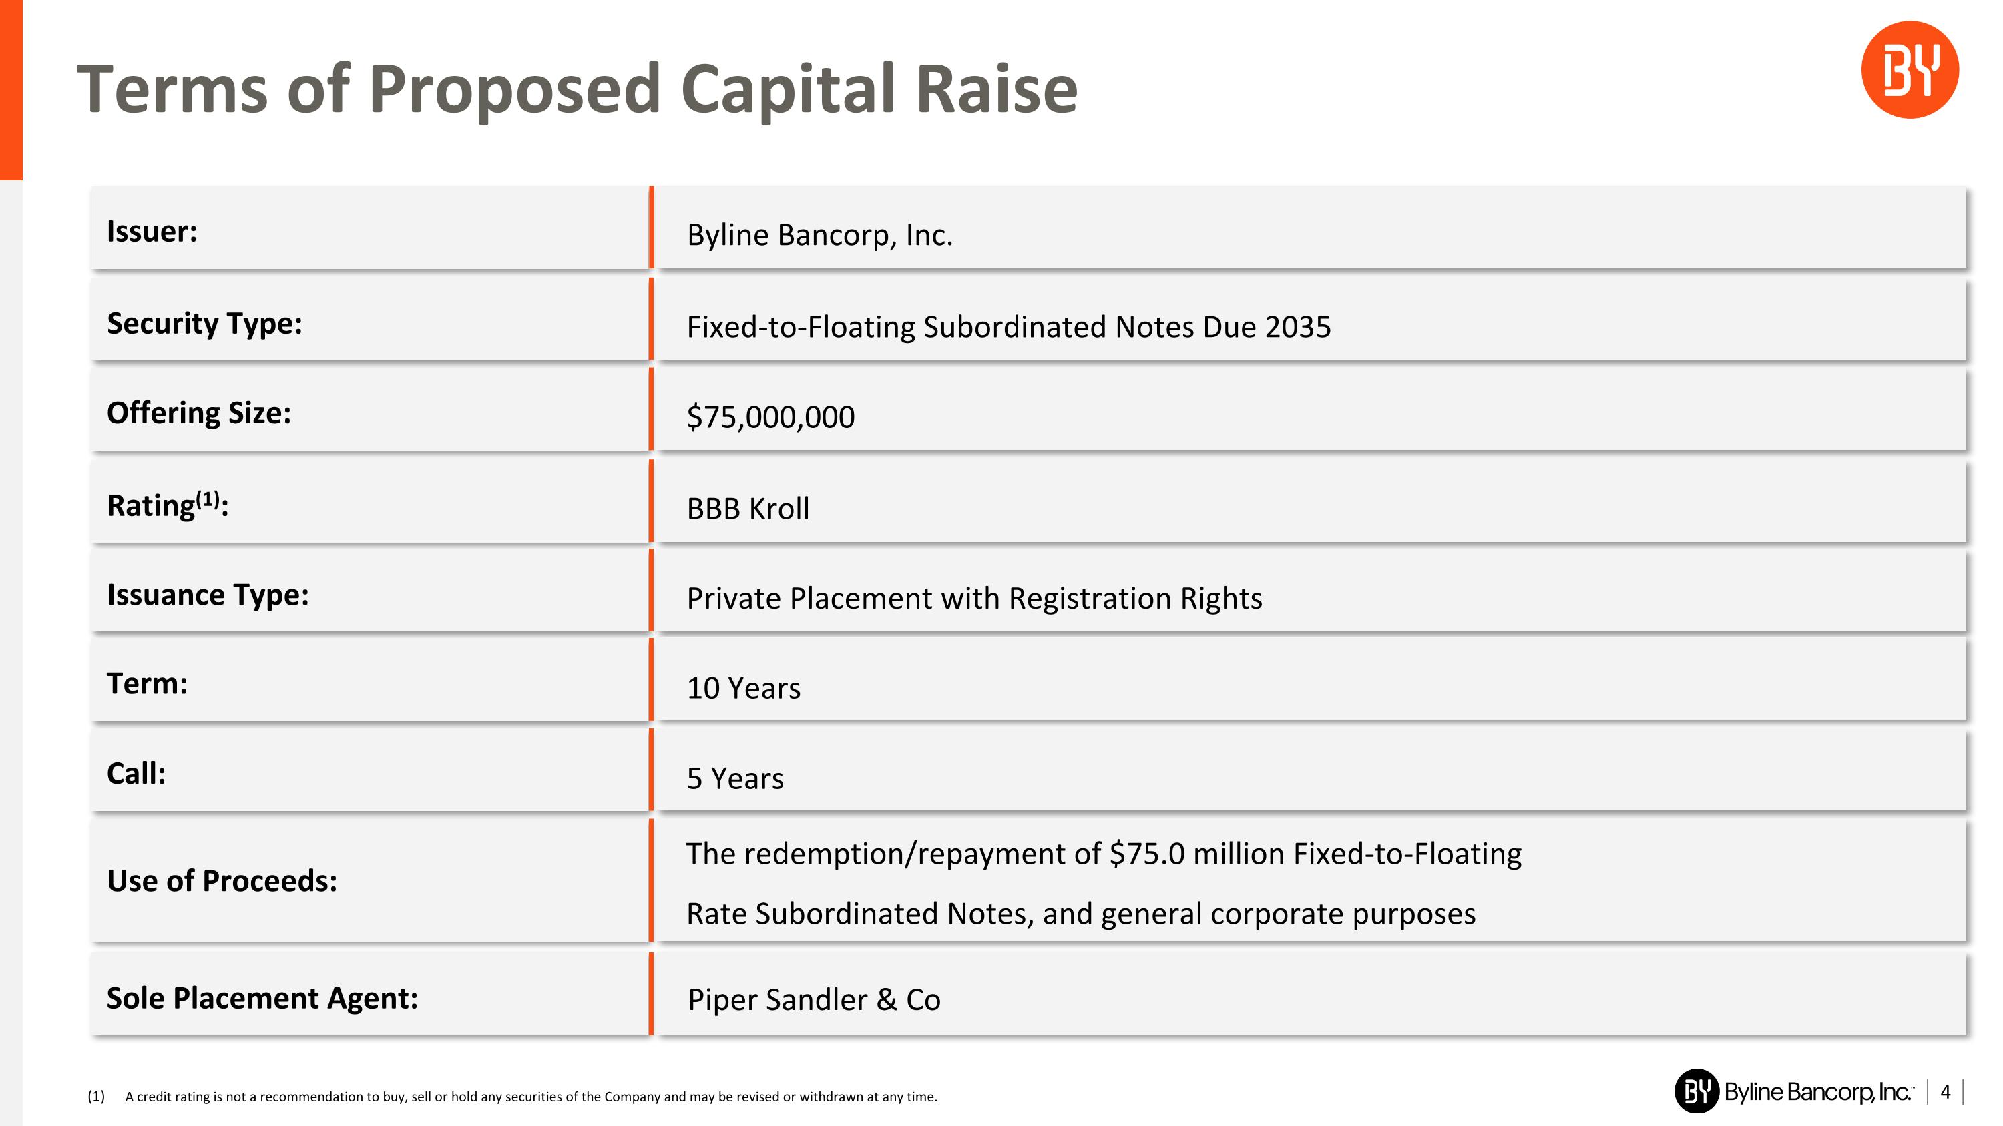Select Fixed-to-Floating Subordinated Notes Due 2035 text

coord(1008,327)
